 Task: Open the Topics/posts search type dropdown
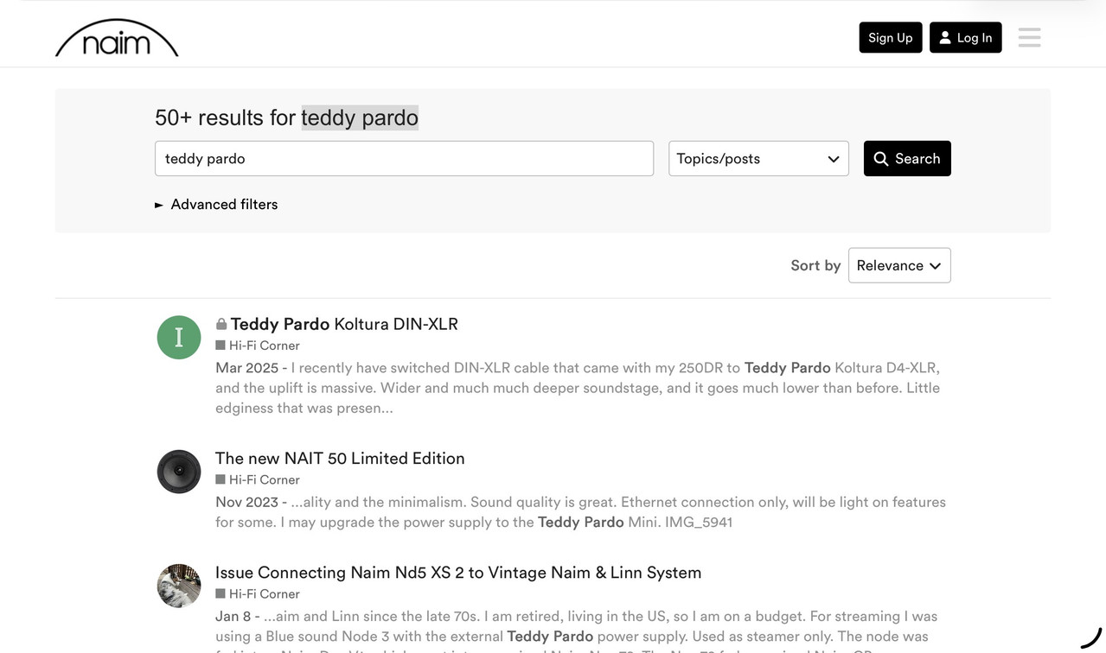(758, 158)
